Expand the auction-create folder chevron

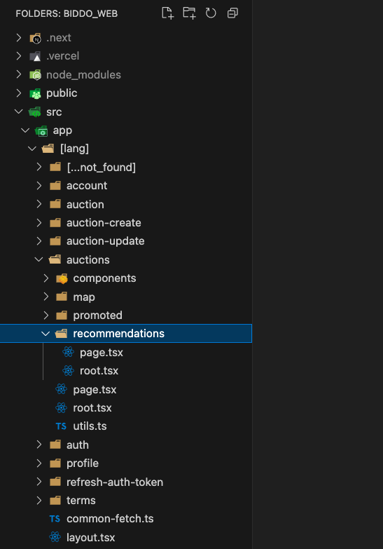point(39,223)
